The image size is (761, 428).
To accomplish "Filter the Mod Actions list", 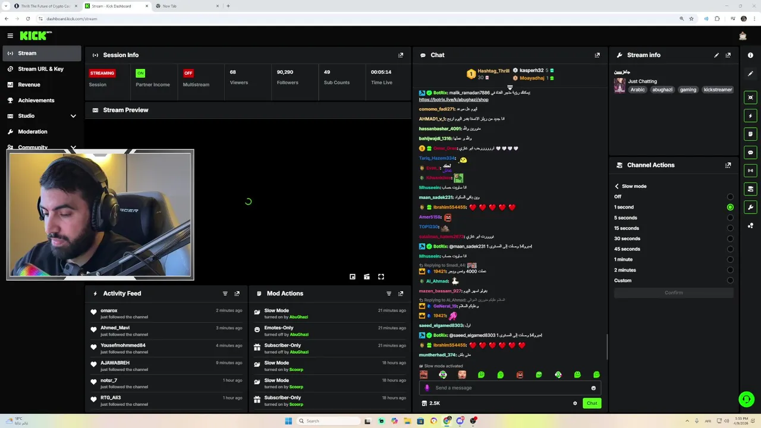I will 389,294.
